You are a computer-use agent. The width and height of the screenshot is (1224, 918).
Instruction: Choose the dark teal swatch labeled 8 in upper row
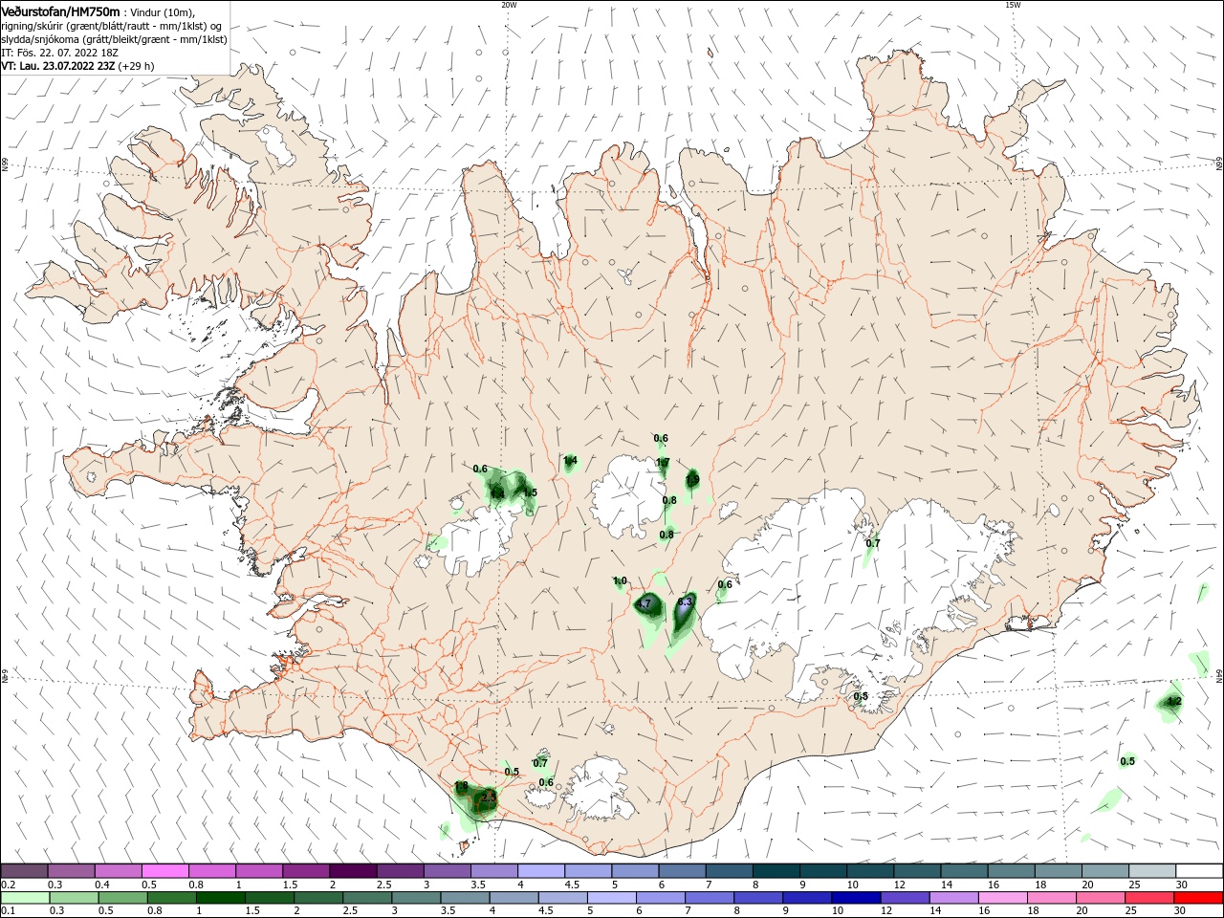point(776,870)
